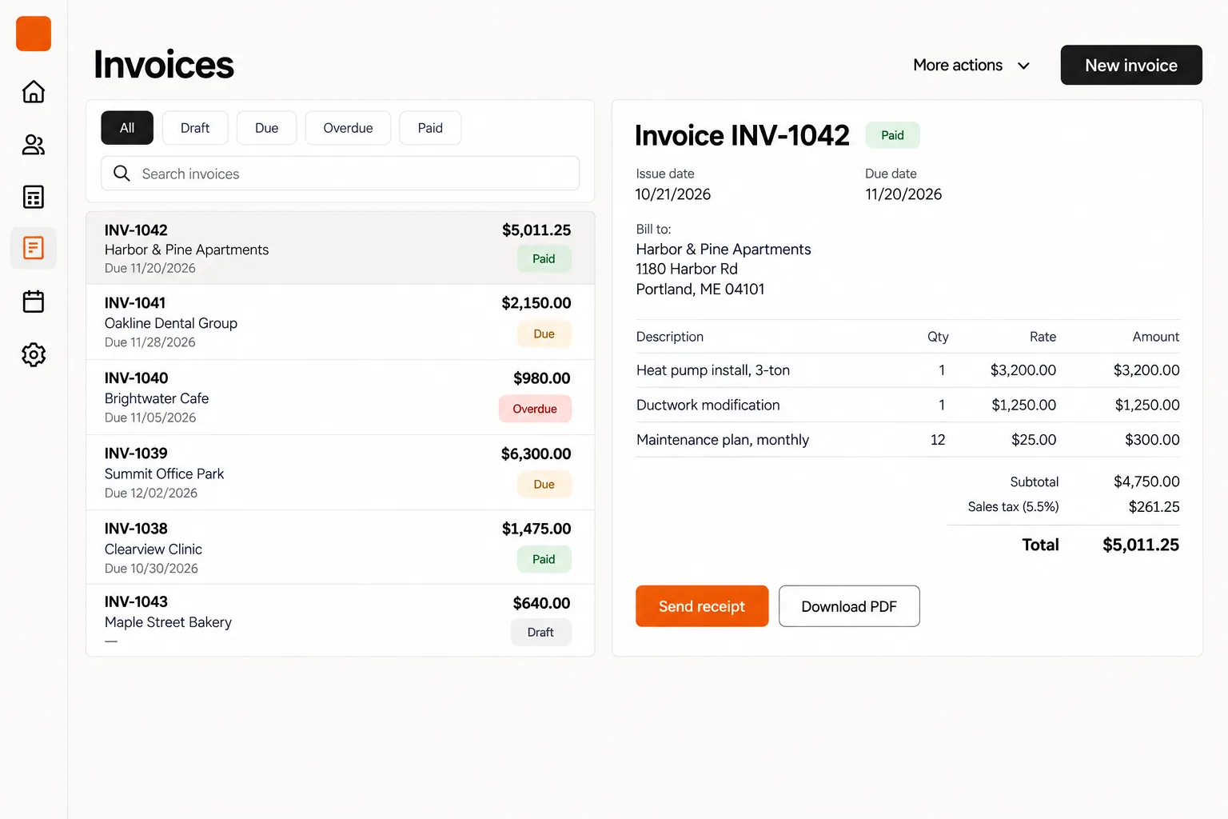Click the Subtotal value $4,750.00
The width and height of the screenshot is (1228, 819).
[x=1146, y=481]
